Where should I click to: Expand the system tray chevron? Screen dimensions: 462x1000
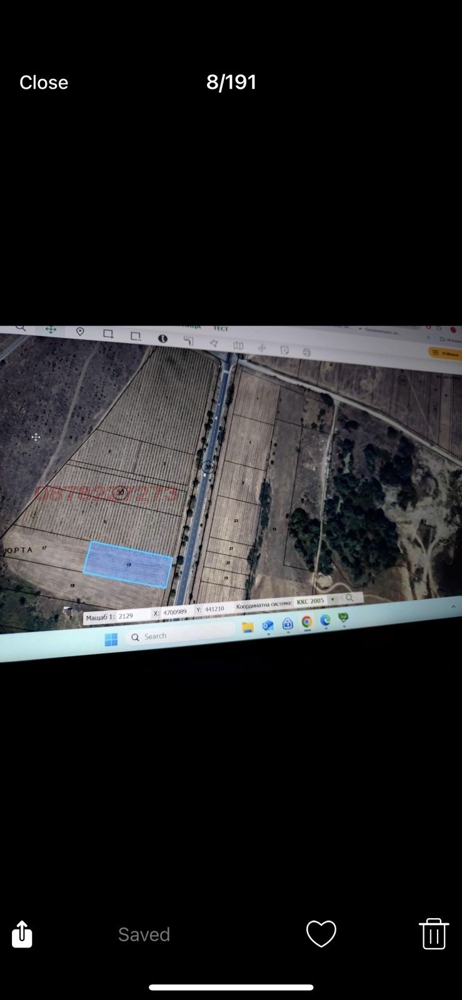point(454,606)
